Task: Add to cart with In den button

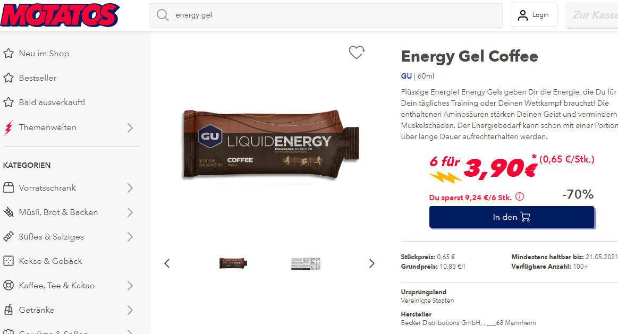Action: [x=512, y=217]
